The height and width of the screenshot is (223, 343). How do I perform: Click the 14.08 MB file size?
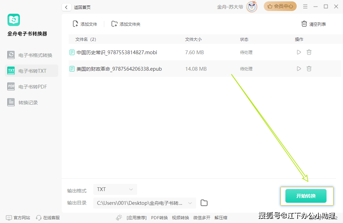(196, 69)
